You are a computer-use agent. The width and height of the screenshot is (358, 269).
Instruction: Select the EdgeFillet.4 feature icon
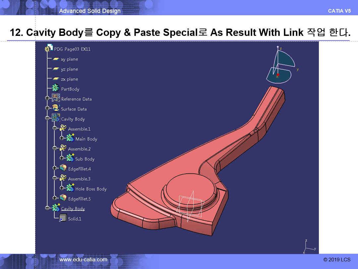coord(63,168)
